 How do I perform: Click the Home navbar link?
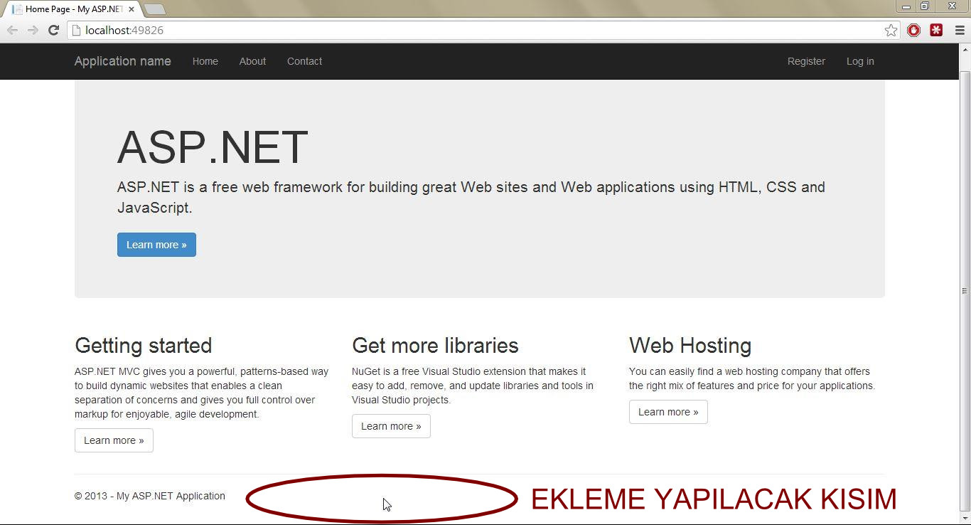coord(205,61)
